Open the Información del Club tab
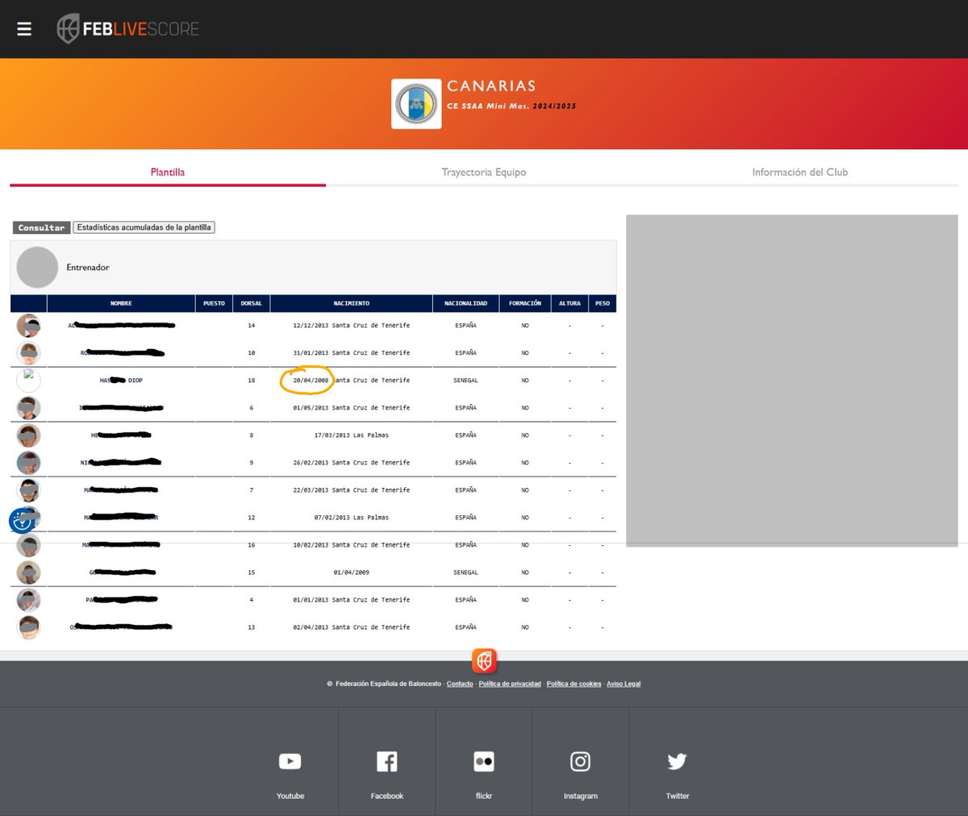 pyautogui.click(x=800, y=172)
